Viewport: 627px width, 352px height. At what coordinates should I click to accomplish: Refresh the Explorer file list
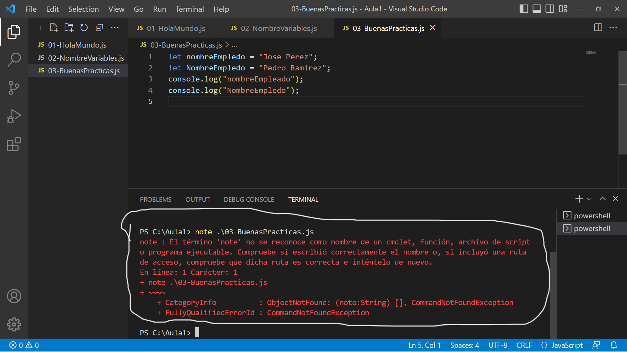click(x=84, y=28)
